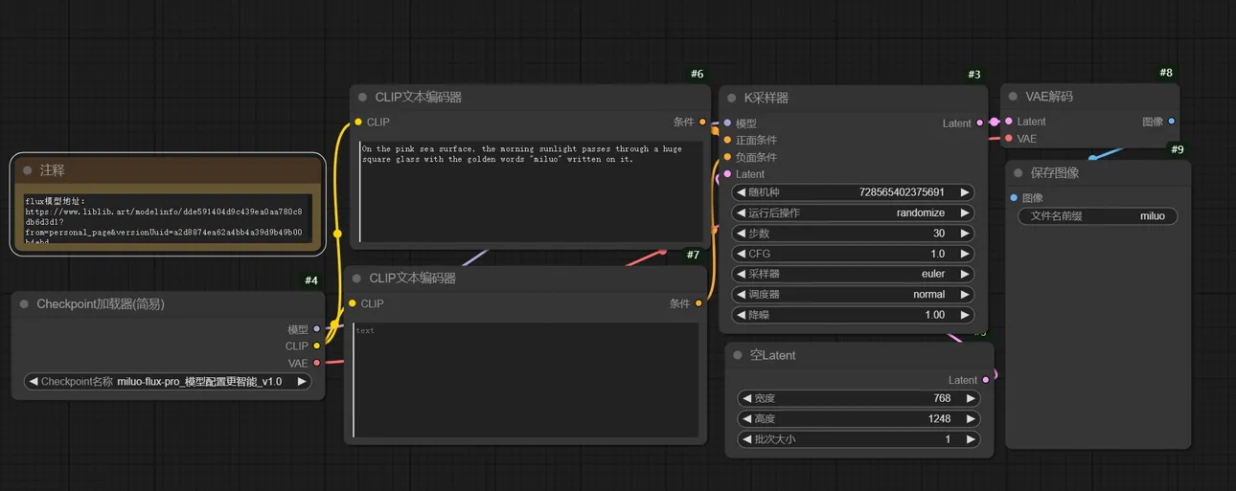Select the Checkpoint加载器(简易) node title
The width and height of the screenshot is (1236, 491).
[101, 304]
